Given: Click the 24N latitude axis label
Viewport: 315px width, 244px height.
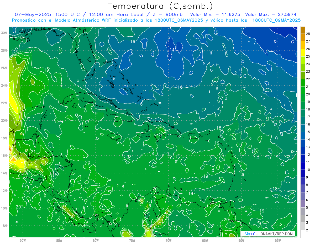Looking at the screenshot, I should point(4,86).
